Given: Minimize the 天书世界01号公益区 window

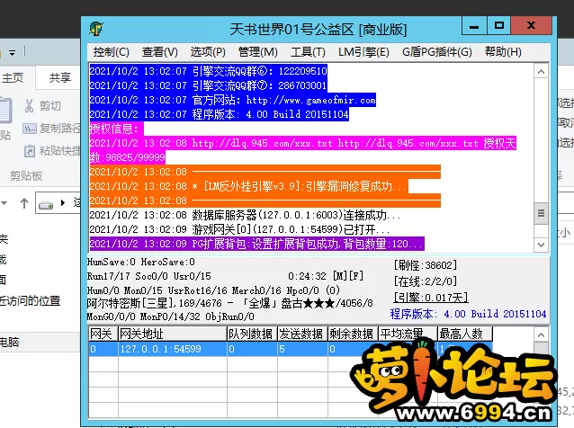Looking at the screenshot, I should pos(474,26).
